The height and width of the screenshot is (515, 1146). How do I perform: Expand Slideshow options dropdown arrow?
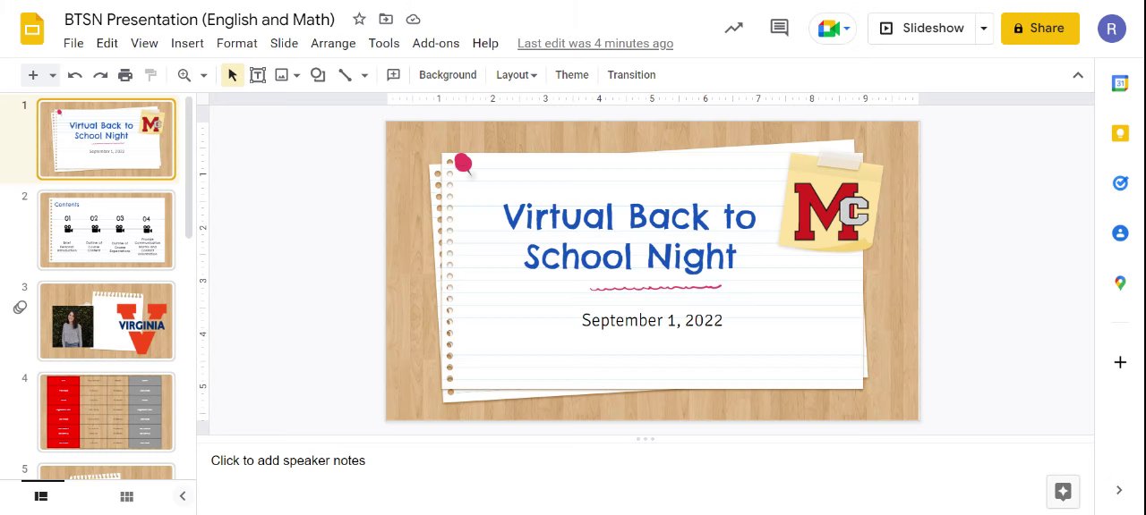984,29
